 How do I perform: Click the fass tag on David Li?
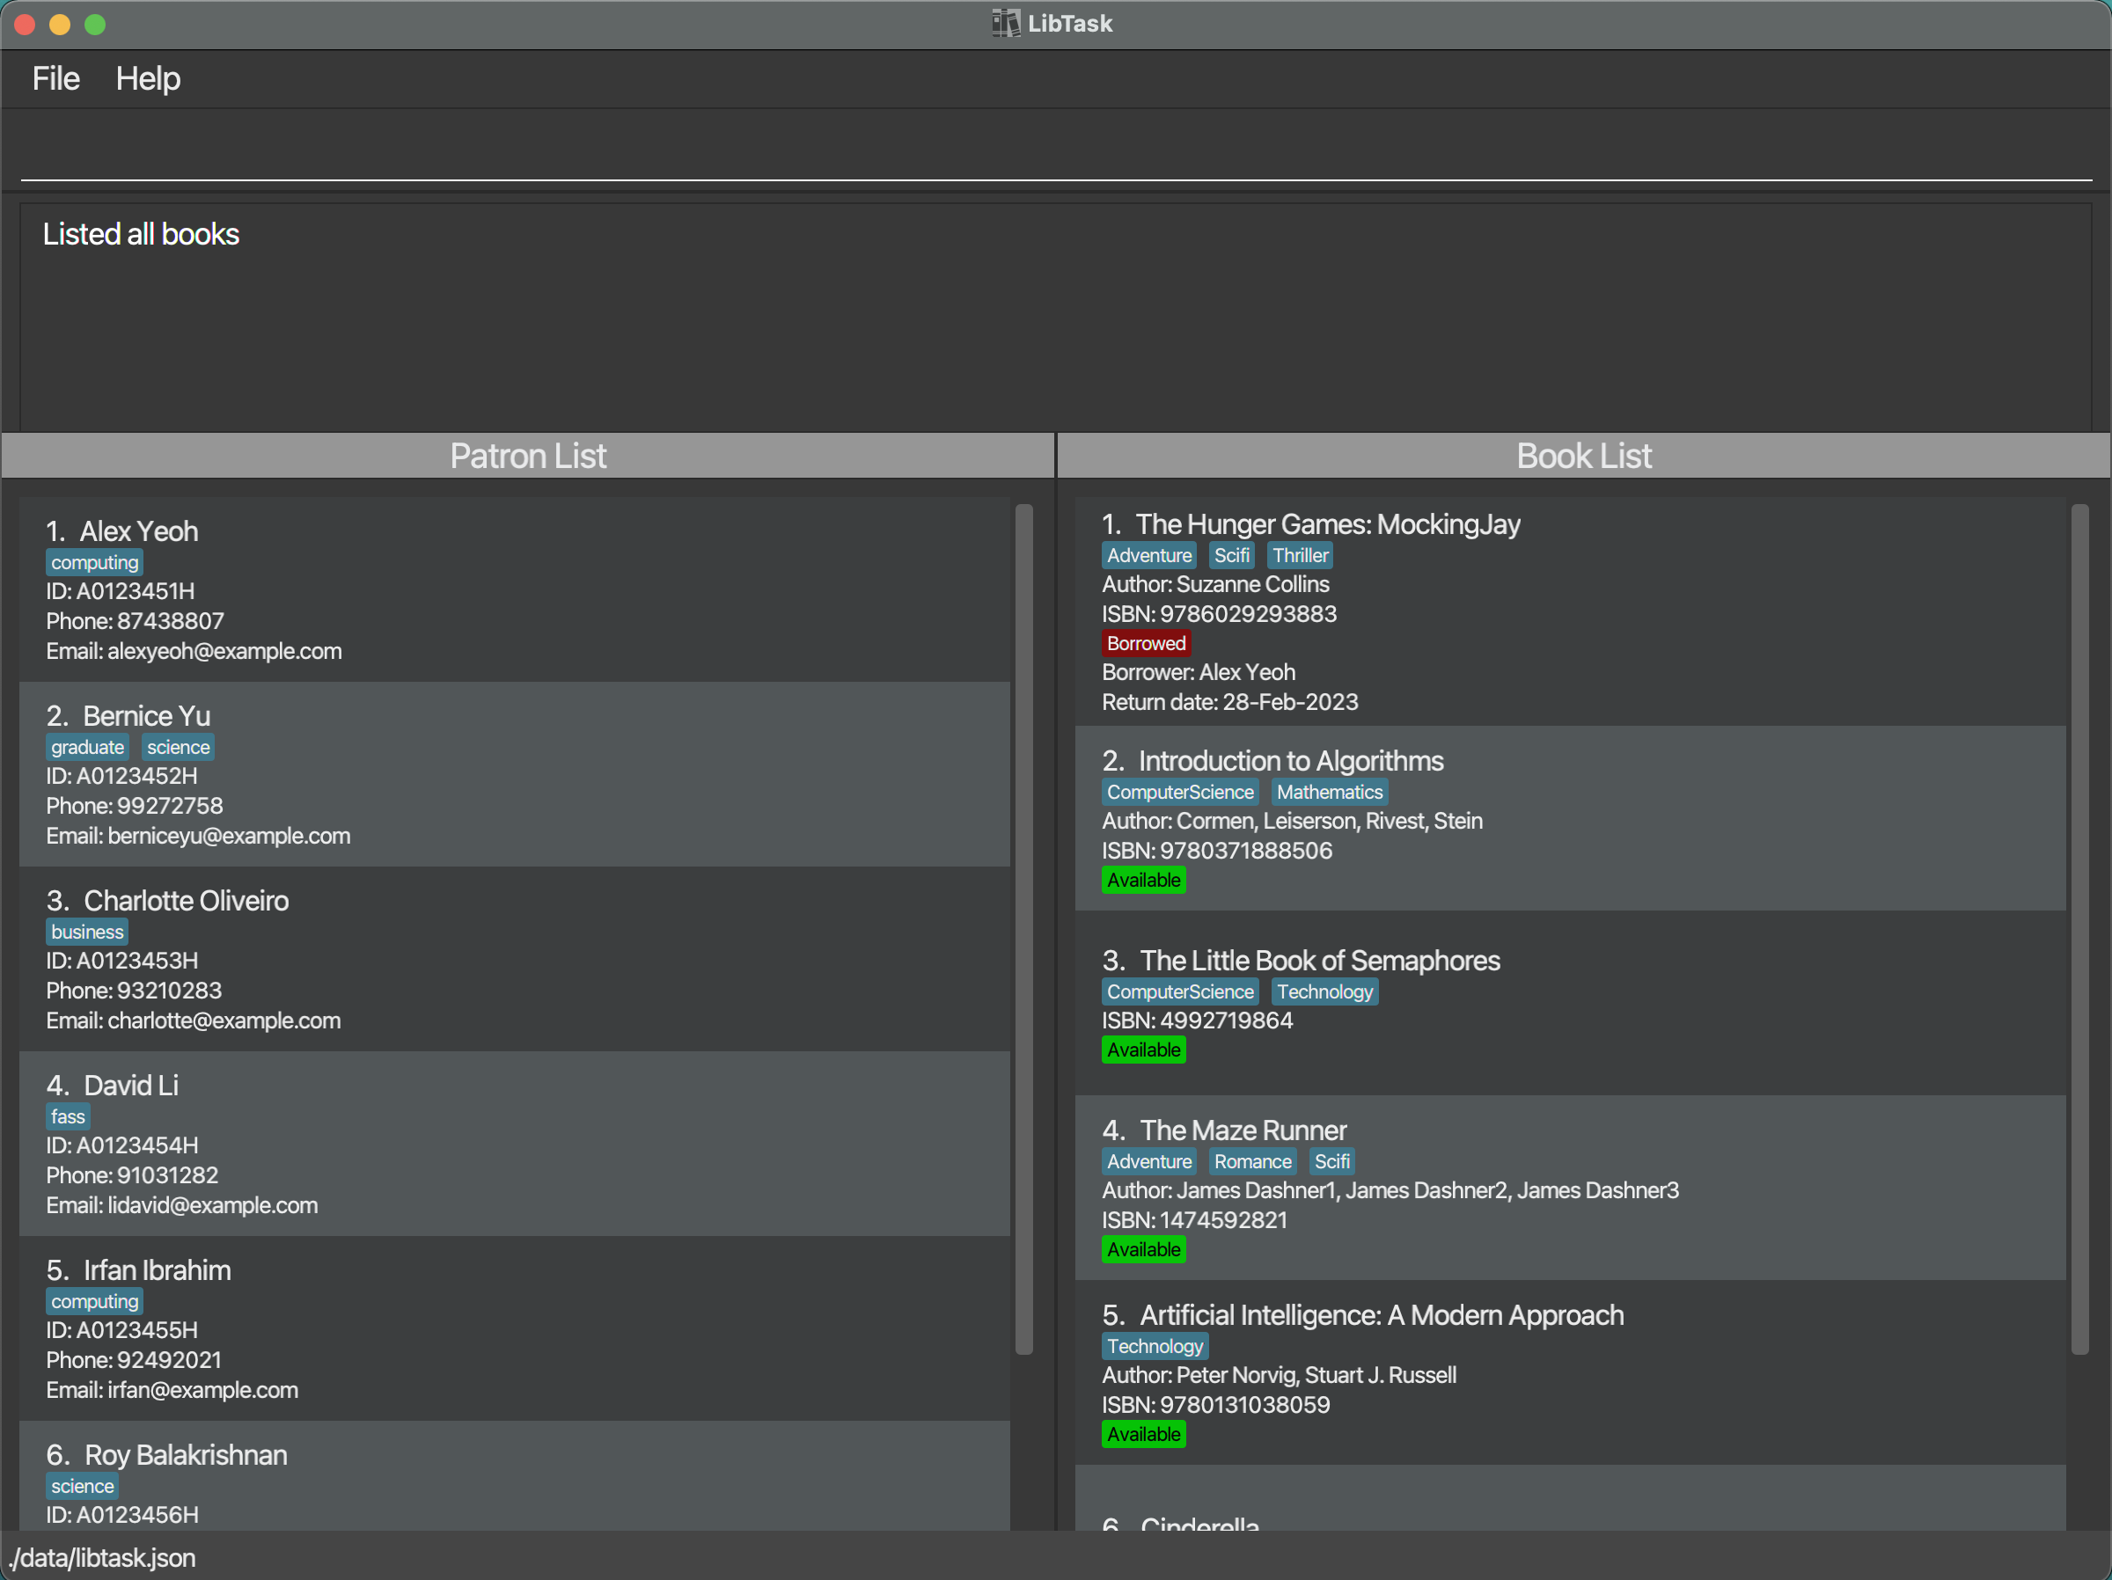tap(68, 1117)
